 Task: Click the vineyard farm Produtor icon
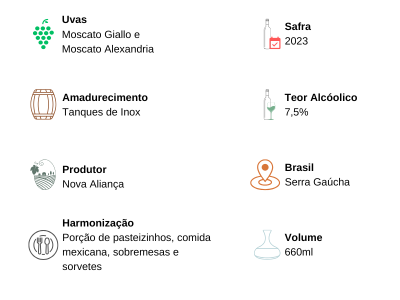click(x=43, y=174)
